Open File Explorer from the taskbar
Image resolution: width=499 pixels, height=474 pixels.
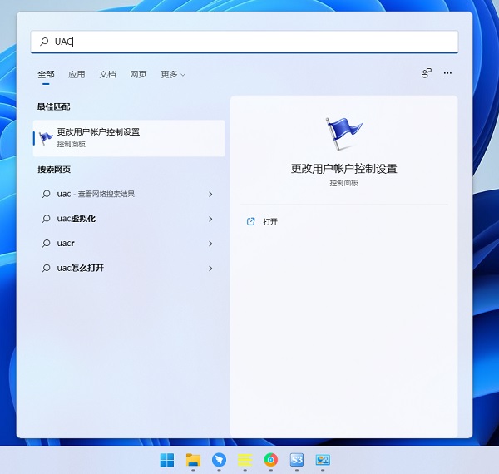[x=193, y=460]
